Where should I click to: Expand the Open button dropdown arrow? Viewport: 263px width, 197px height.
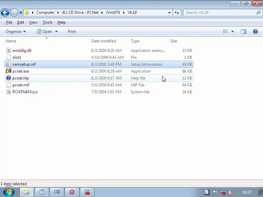(x=56, y=32)
